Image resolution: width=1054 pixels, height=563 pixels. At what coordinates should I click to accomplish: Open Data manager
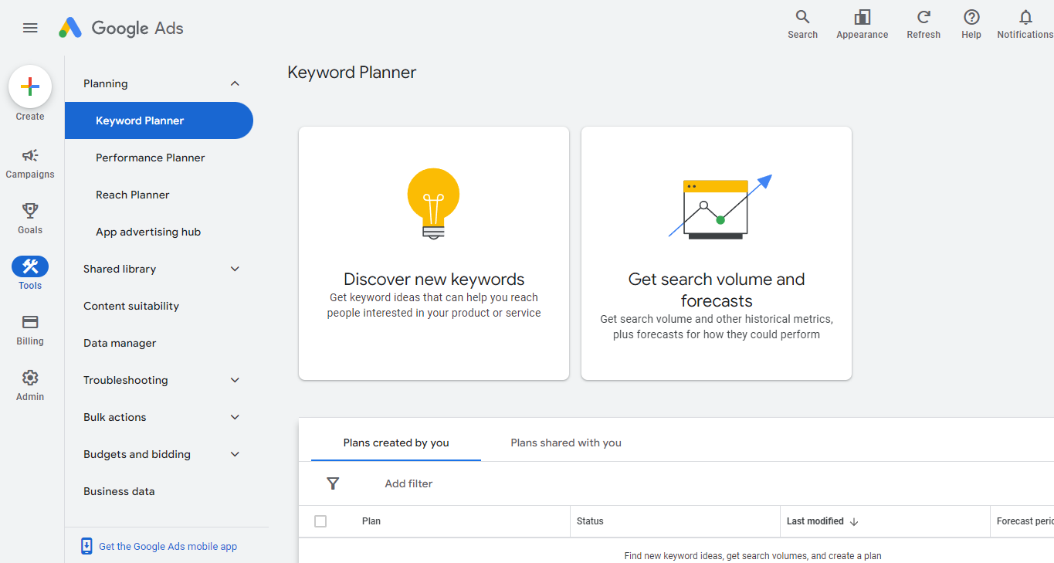pos(120,343)
